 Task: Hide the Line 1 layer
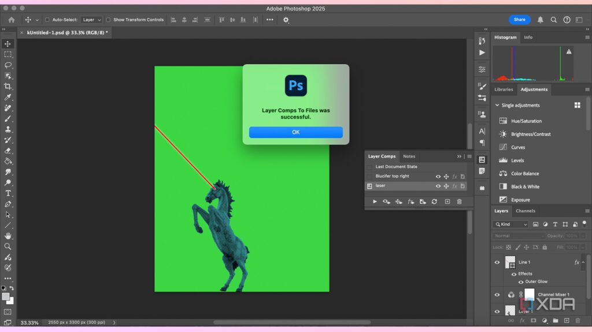(497, 262)
